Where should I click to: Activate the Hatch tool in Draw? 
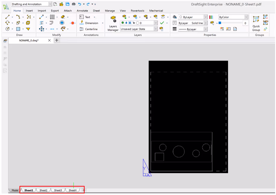pyautogui.click(x=18, y=29)
